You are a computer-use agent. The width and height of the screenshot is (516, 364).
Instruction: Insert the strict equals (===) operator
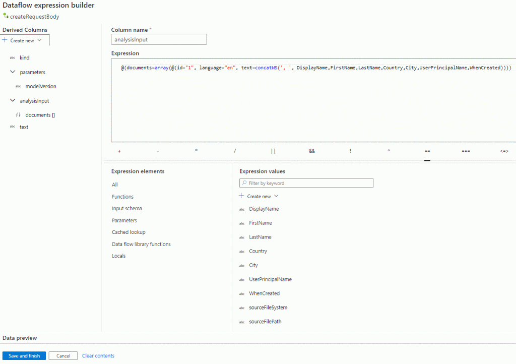pos(466,151)
